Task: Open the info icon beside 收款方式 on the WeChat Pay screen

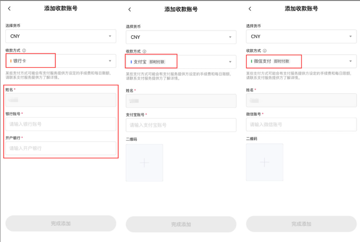Action: coord(265,51)
